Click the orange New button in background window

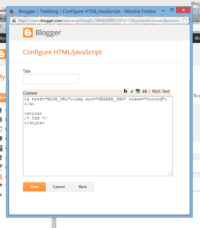click(3, 97)
